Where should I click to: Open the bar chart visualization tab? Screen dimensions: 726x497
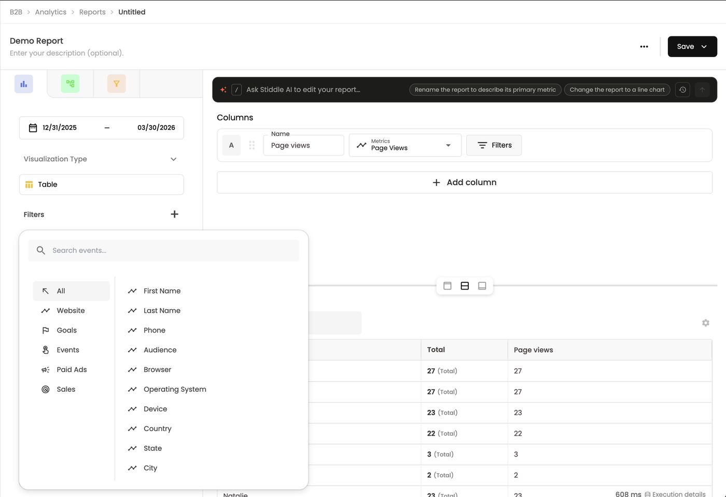click(24, 84)
